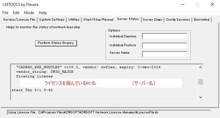Minimize the LMTOOLS window
The image size is (220, 118).
(x=183, y=5)
